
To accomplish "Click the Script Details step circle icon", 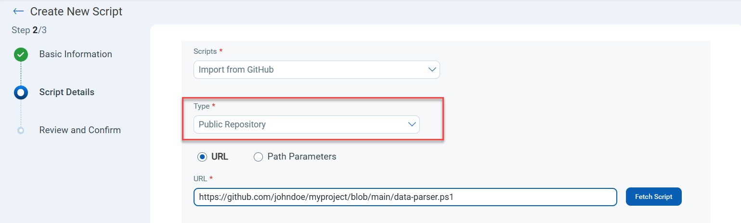I will (21, 92).
